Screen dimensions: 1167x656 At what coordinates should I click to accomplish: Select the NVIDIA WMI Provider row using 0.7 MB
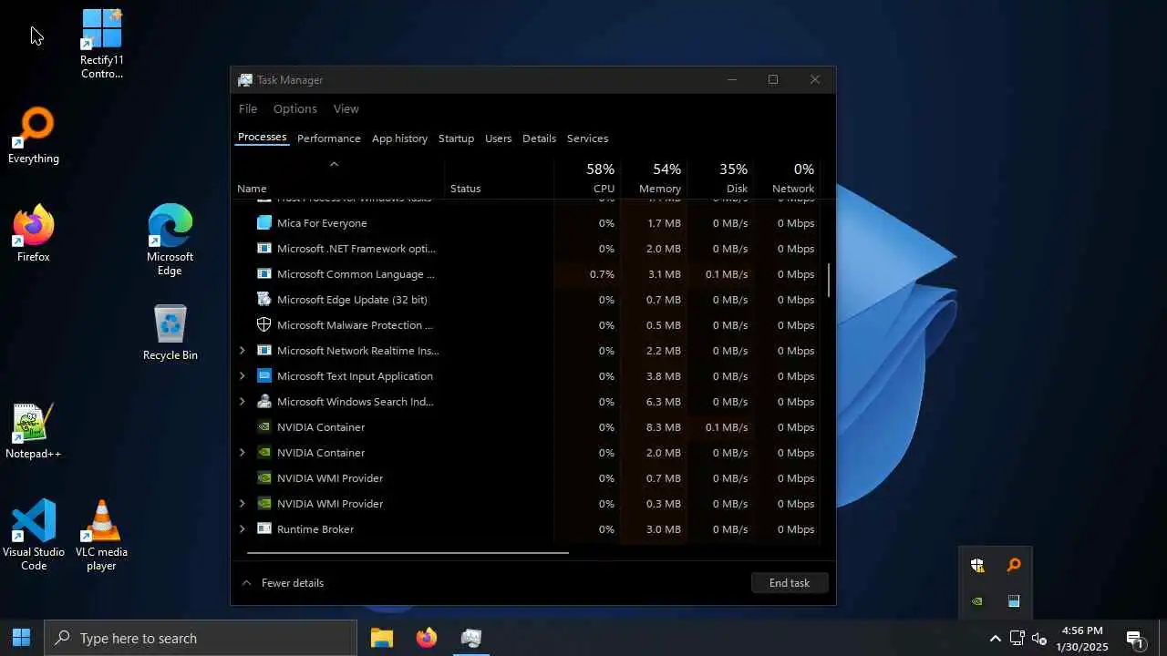526,477
